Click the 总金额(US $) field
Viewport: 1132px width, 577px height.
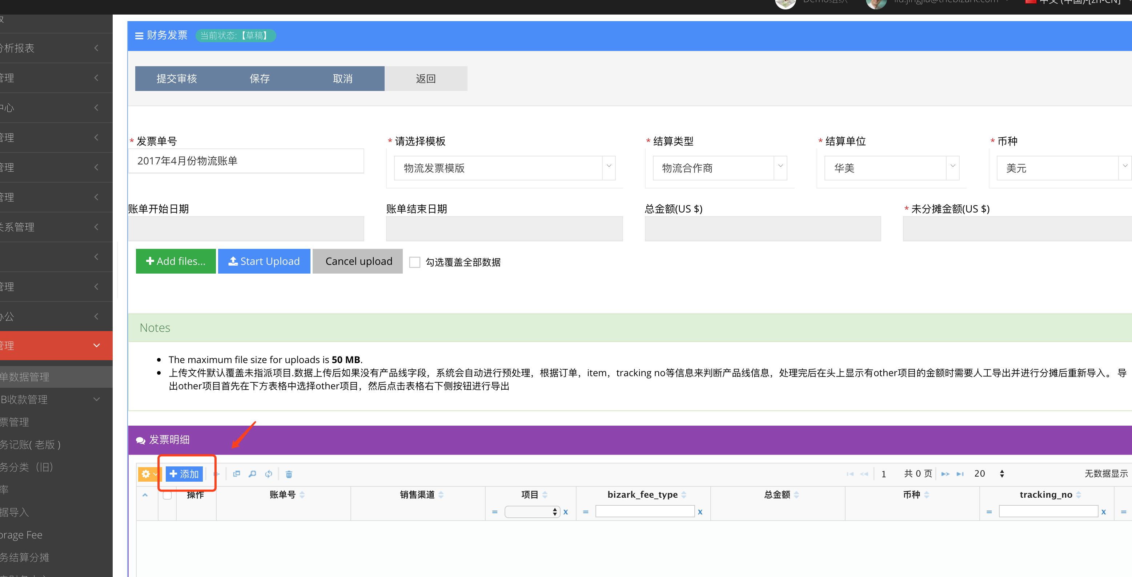[x=763, y=229]
